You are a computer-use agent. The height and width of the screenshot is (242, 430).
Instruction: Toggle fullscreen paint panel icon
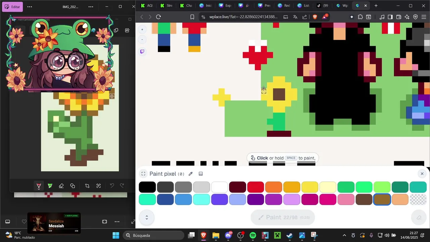click(x=143, y=174)
